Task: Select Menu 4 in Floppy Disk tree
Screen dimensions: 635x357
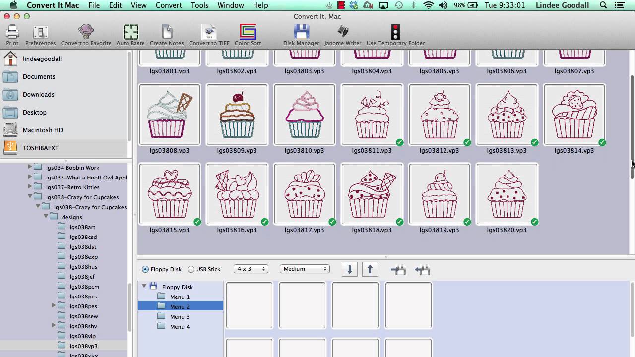Action: pos(181,326)
